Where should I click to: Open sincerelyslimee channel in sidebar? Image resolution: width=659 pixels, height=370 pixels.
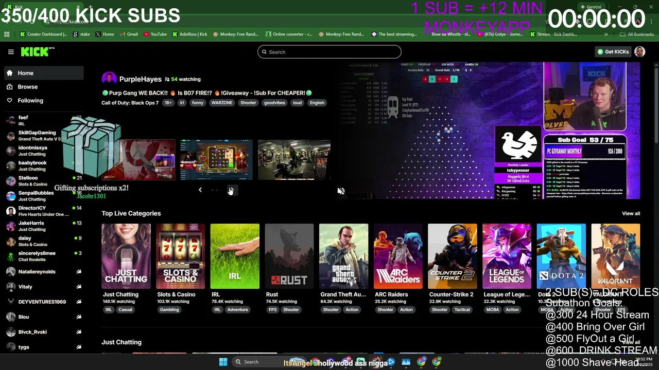43,256
